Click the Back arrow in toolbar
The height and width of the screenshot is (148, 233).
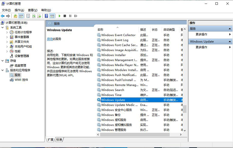click(3, 16)
